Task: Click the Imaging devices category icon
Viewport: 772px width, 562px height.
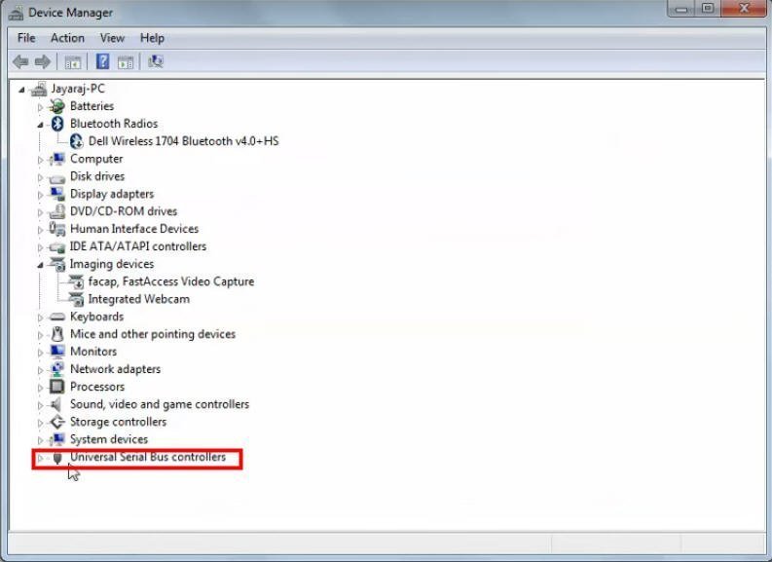Action: [57, 264]
